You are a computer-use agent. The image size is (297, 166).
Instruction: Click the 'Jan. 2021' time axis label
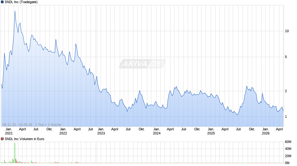[x=9, y=131]
